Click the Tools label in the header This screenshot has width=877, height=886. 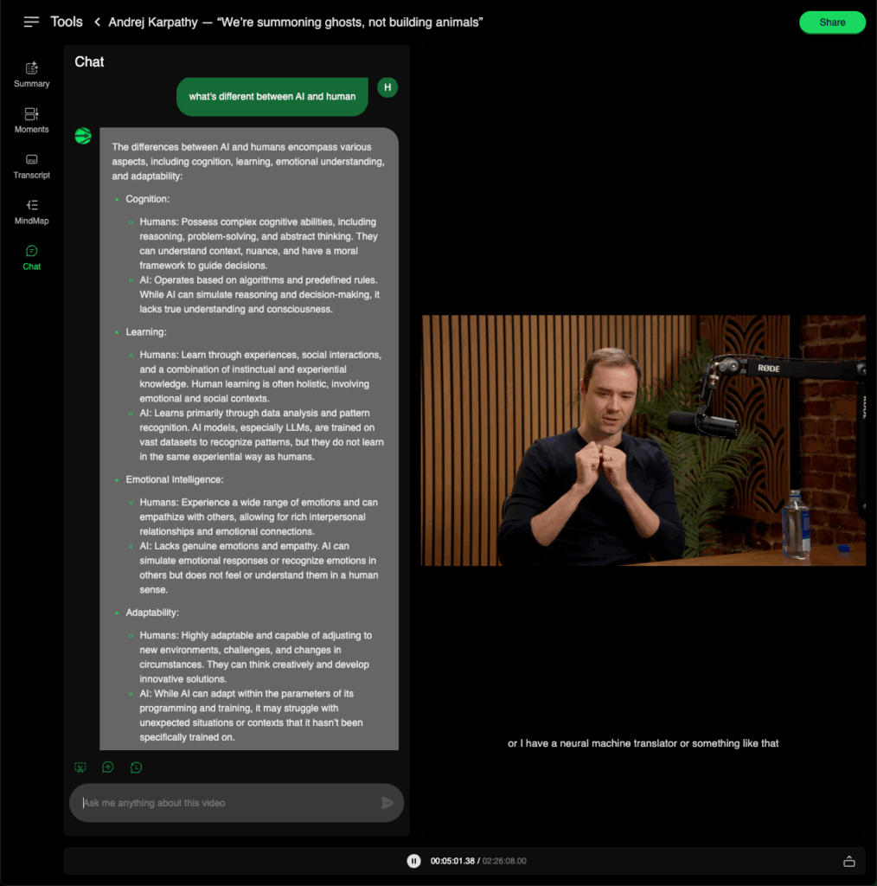click(67, 22)
